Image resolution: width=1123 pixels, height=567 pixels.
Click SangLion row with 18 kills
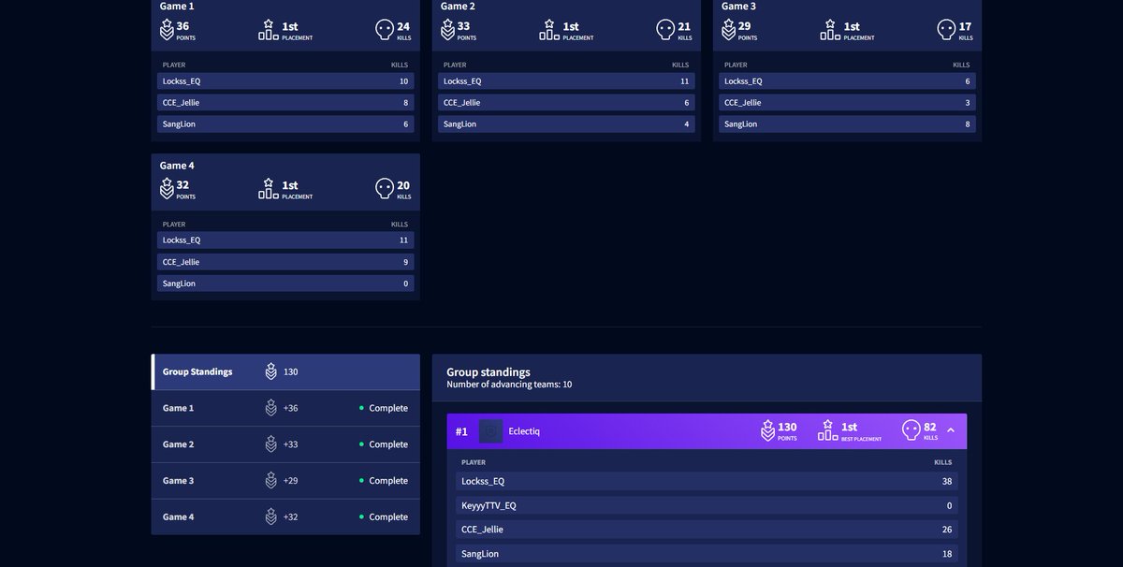point(707,554)
